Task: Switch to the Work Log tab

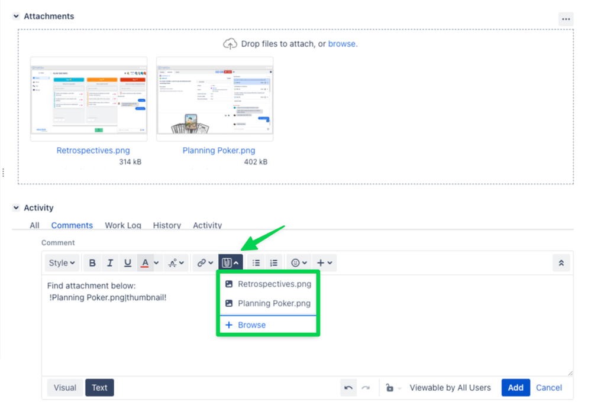Action: [x=123, y=225]
